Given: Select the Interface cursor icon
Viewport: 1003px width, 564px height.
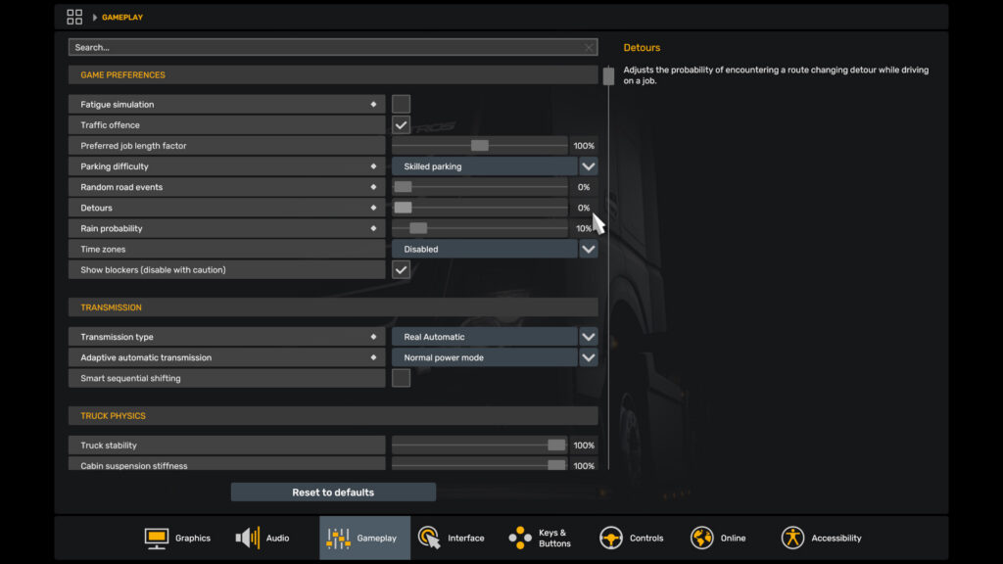Looking at the screenshot, I should coord(429,538).
